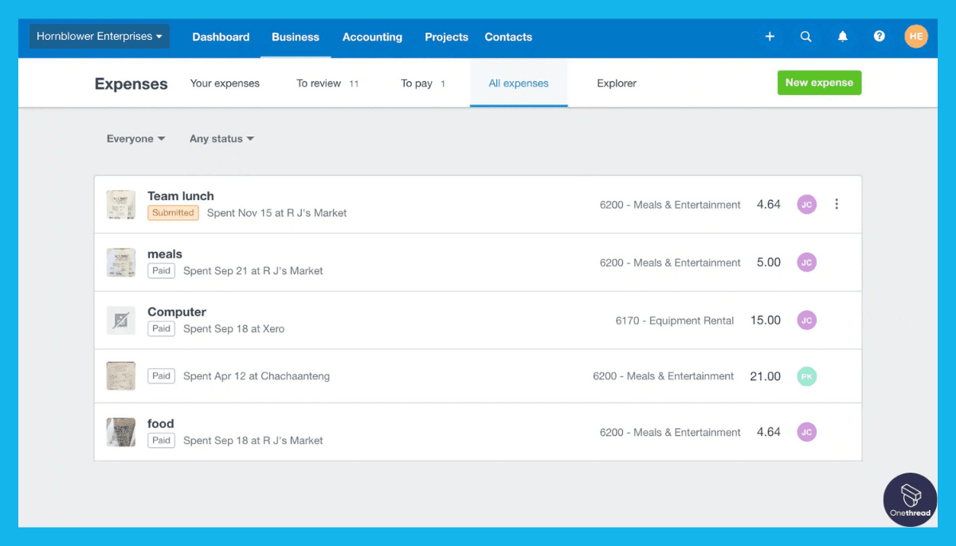Click the Onethread logo in the corner
The width and height of the screenshot is (956, 546).
click(x=910, y=500)
